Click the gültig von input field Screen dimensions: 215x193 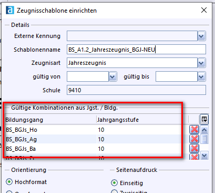(x=88, y=76)
